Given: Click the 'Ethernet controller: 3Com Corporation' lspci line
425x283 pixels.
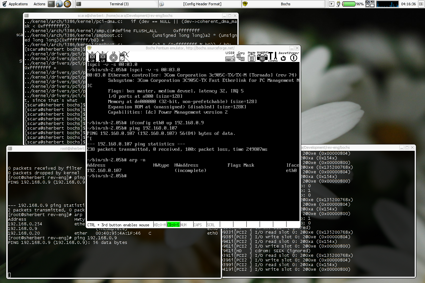Looking at the screenshot, I should coord(192,75).
